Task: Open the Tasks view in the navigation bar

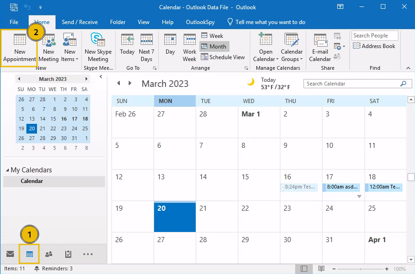Action: click(68, 254)
